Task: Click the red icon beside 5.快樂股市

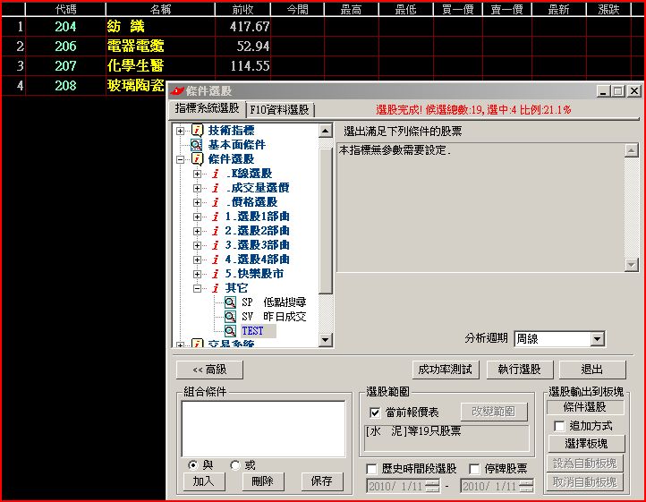Action: (x=215, y=274)
